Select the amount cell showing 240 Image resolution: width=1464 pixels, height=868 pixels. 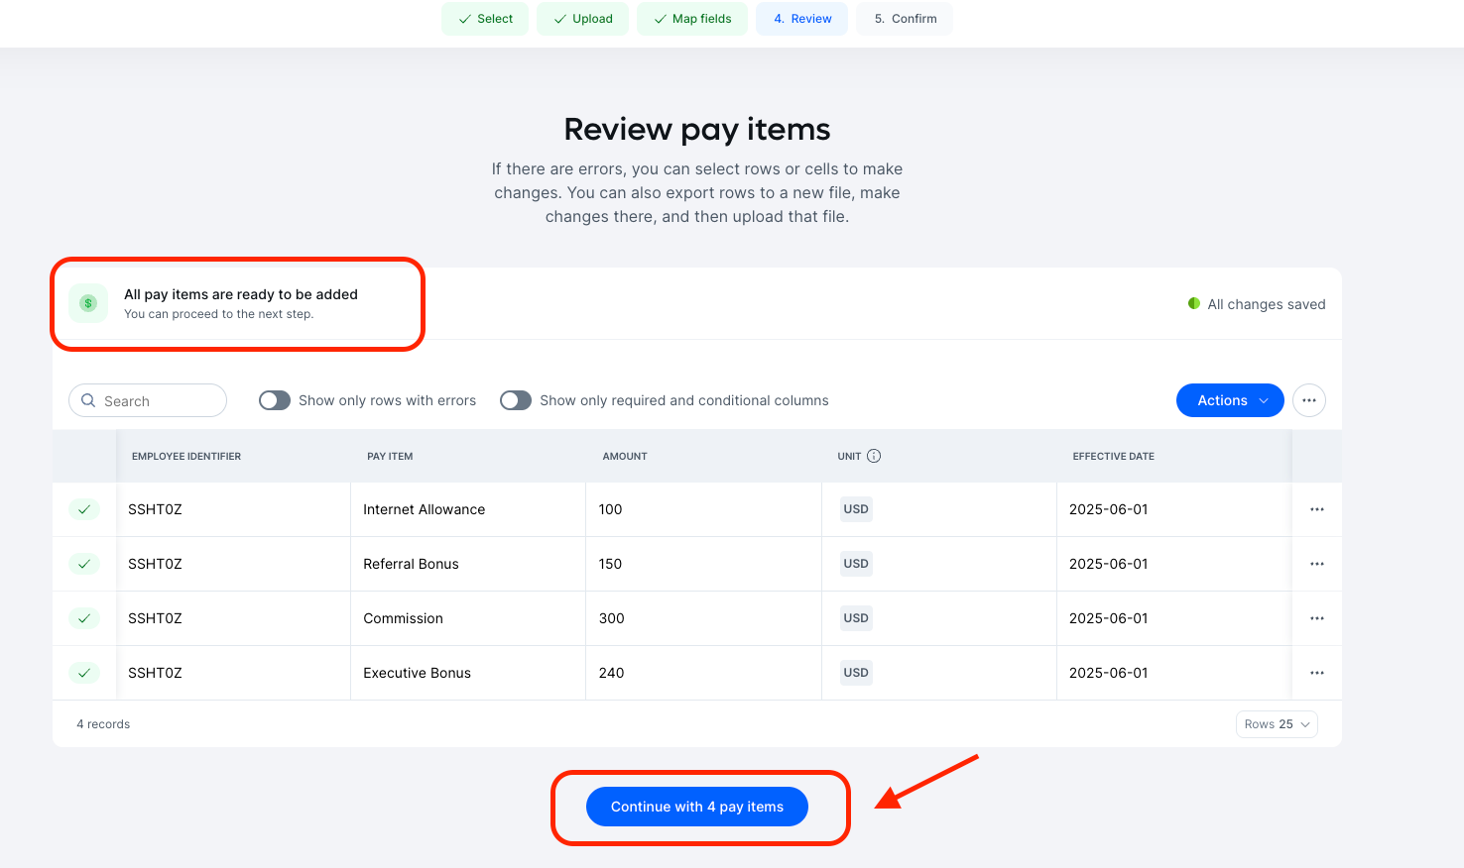(703, 673)
